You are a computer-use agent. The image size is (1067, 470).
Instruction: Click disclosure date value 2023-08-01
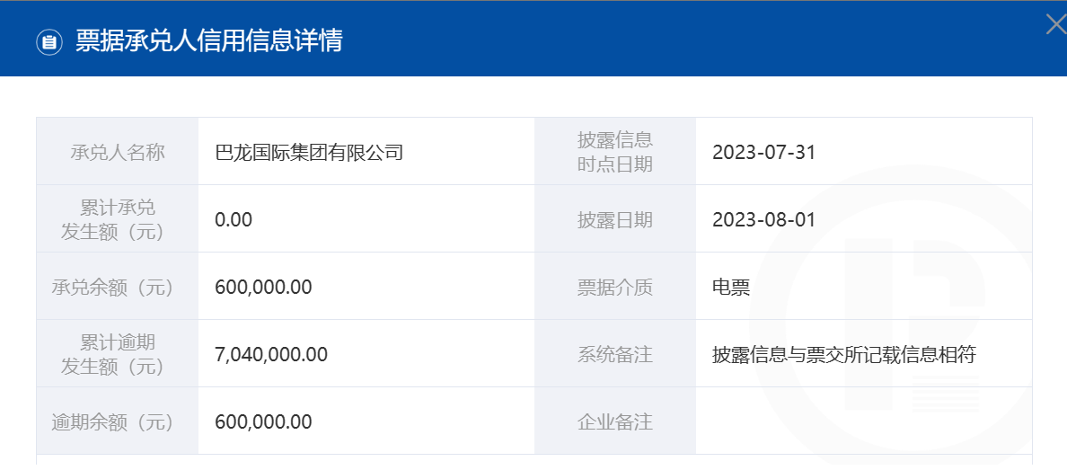coord(763,219)
